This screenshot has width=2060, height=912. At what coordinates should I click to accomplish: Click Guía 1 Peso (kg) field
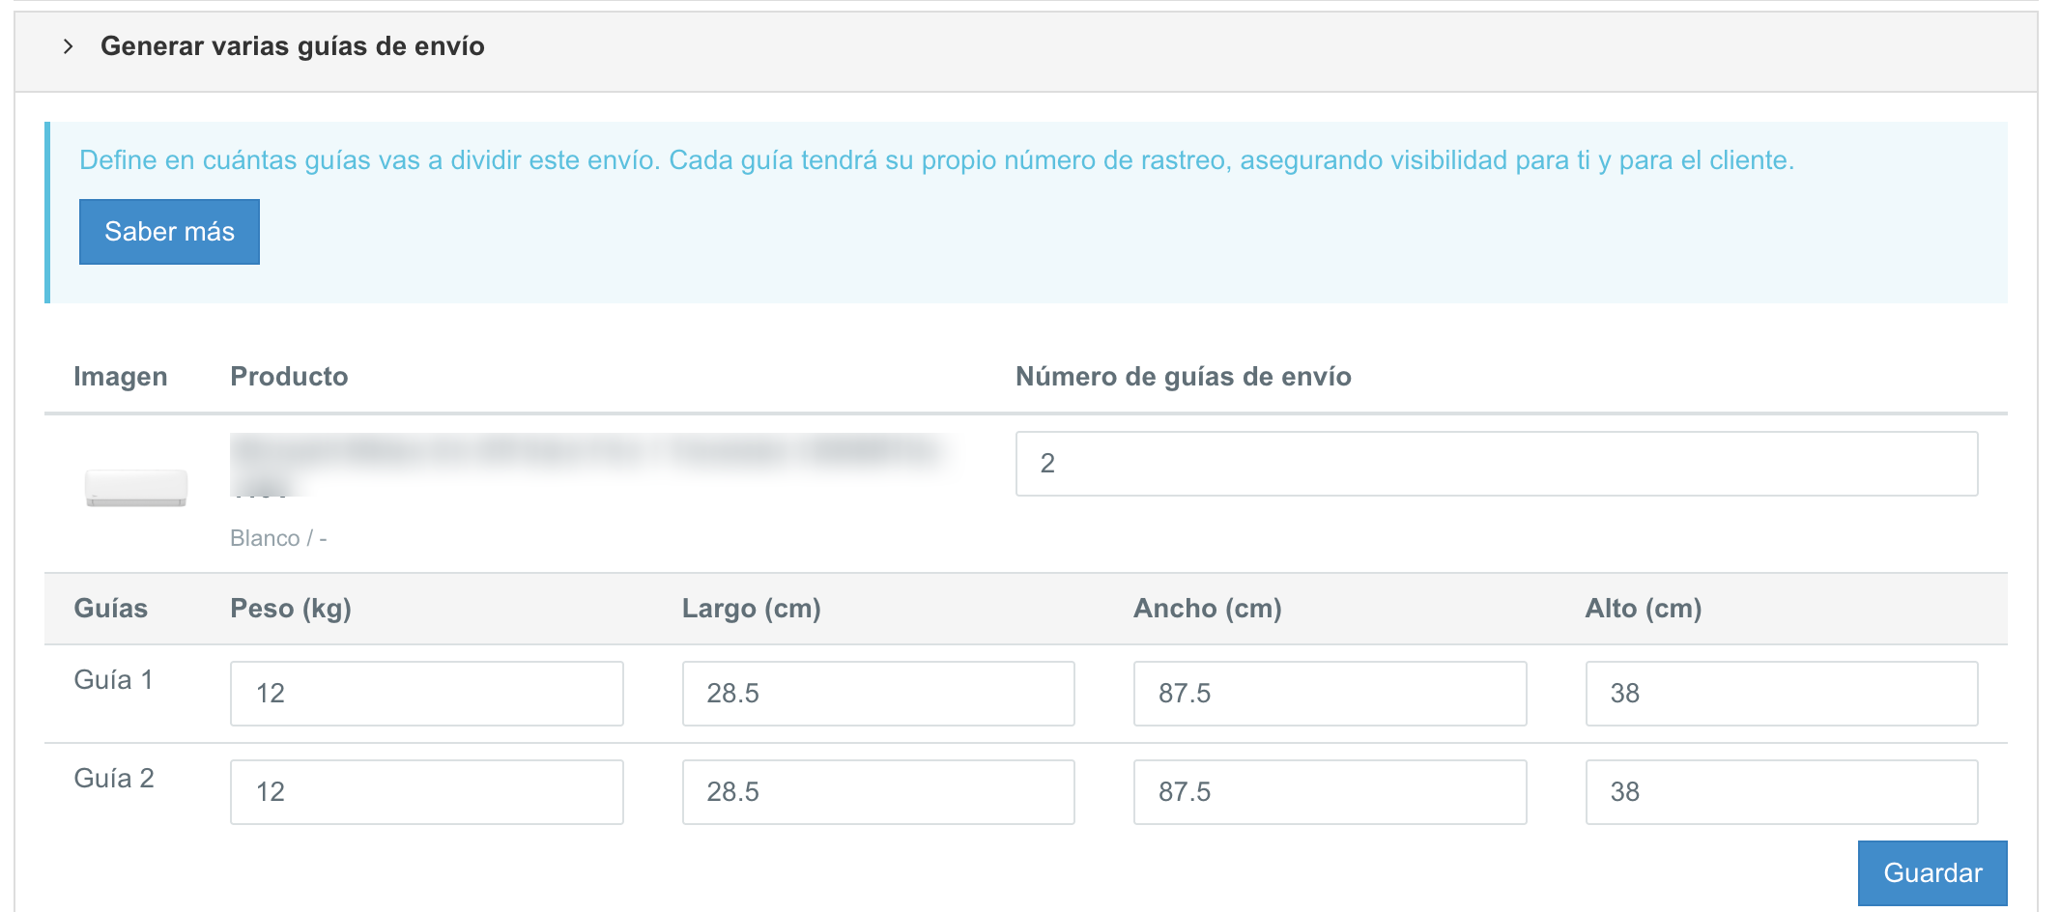point(426,694)
